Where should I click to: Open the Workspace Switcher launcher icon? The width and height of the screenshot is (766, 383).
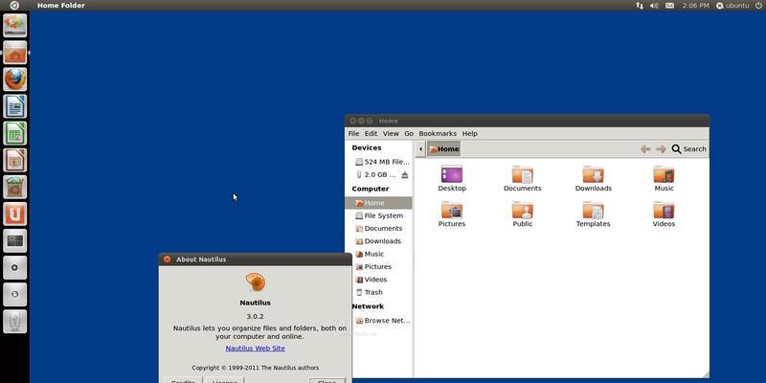point(15,240)
